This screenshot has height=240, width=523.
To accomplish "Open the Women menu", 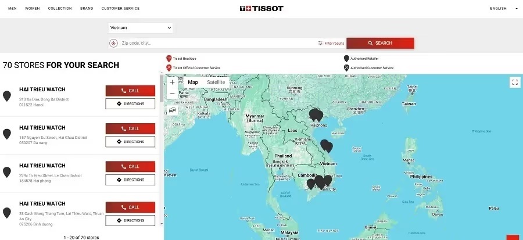I will pos(33,8).
